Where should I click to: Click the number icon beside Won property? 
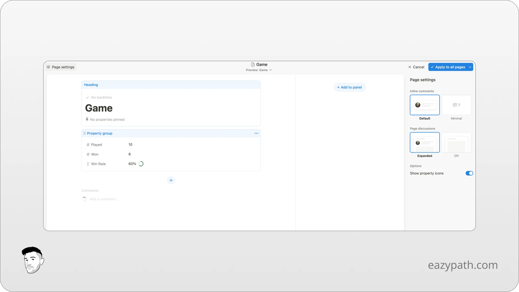point(88,154)
